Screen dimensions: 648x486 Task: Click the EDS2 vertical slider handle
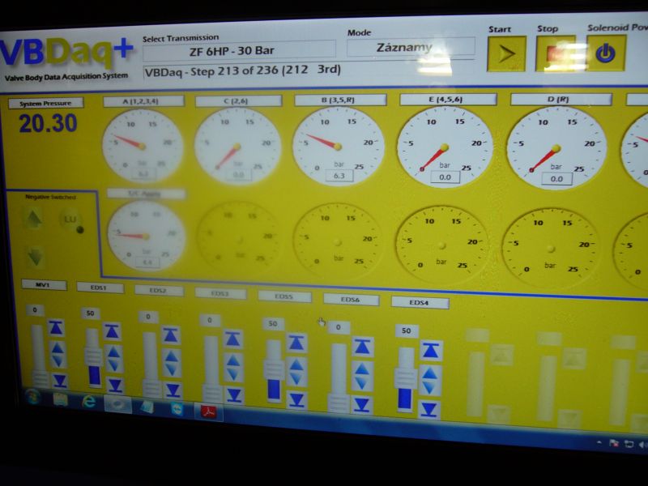(151, 388)
